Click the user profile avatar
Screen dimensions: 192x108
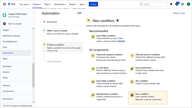[188, 4]
